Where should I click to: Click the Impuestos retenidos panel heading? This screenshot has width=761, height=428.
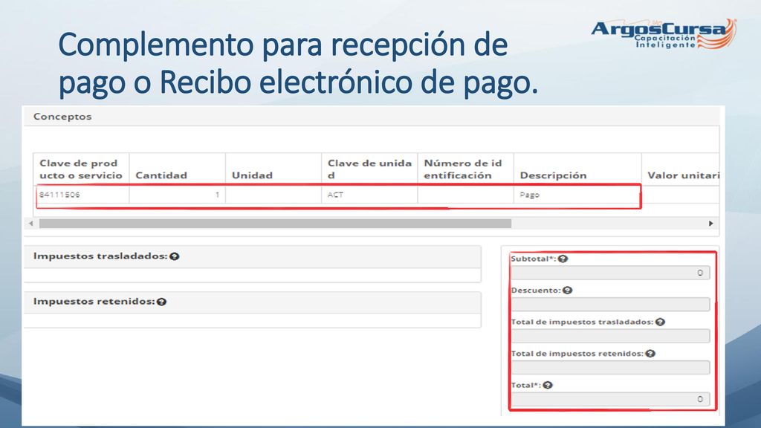coord(253,302)
